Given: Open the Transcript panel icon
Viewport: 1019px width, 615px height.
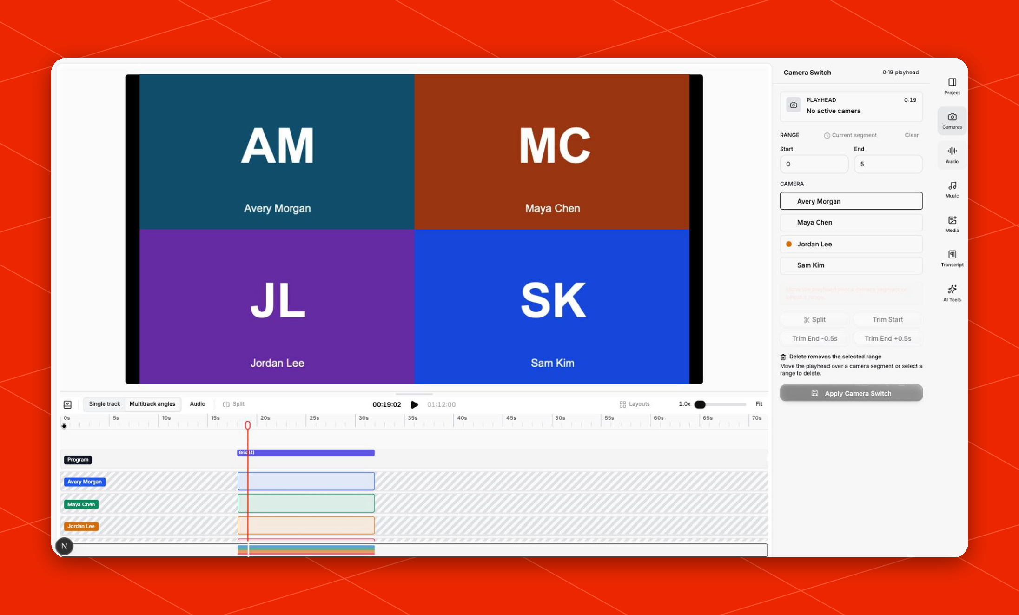Looking at the screenshot, I should point(952,258).
